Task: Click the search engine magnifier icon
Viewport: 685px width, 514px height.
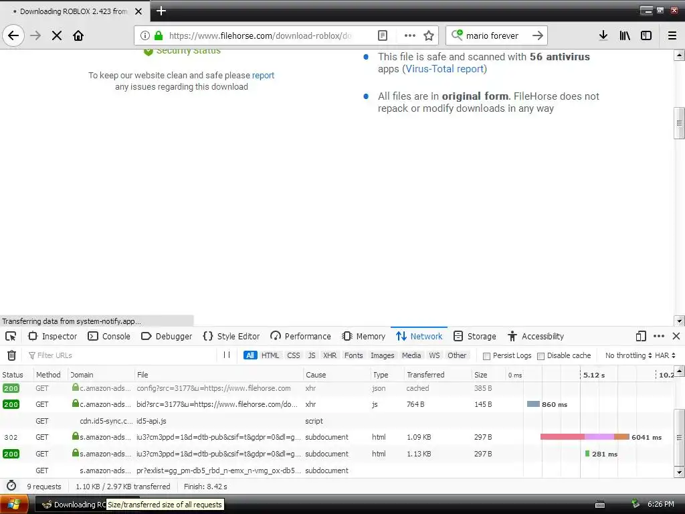Action: [457, 35]
